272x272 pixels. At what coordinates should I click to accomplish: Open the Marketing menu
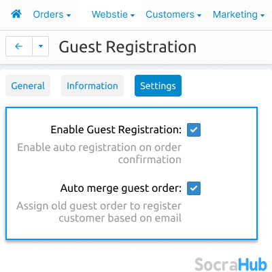pyautogui.click(x=239, y=15)
